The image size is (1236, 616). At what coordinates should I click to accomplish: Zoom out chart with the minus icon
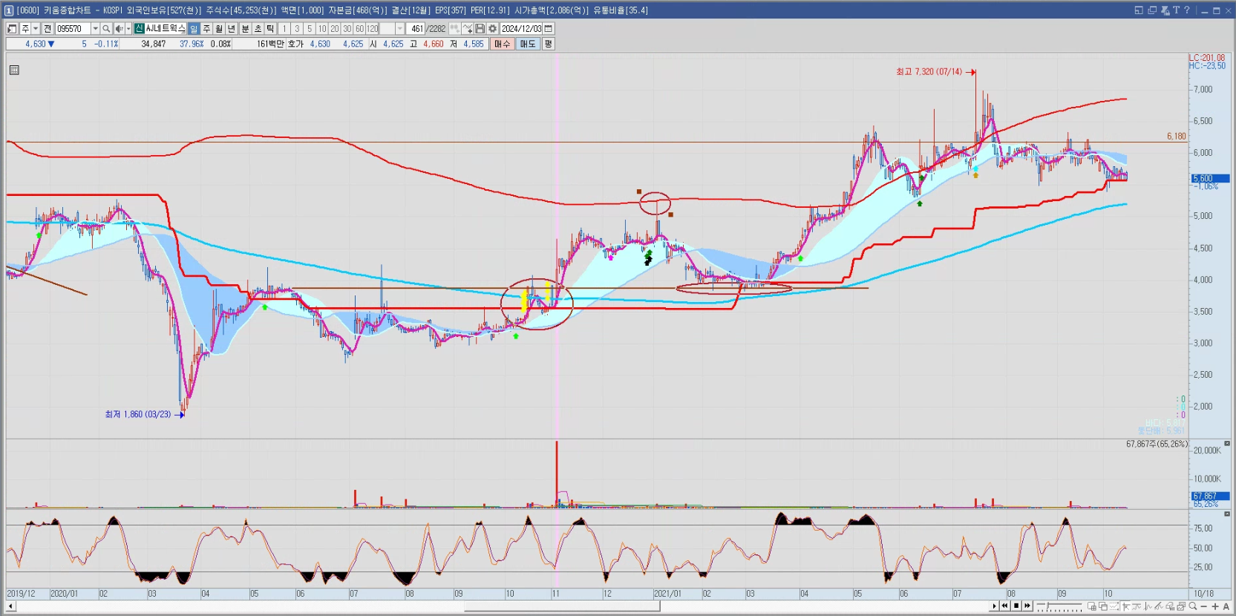[x=1203, y=606]
